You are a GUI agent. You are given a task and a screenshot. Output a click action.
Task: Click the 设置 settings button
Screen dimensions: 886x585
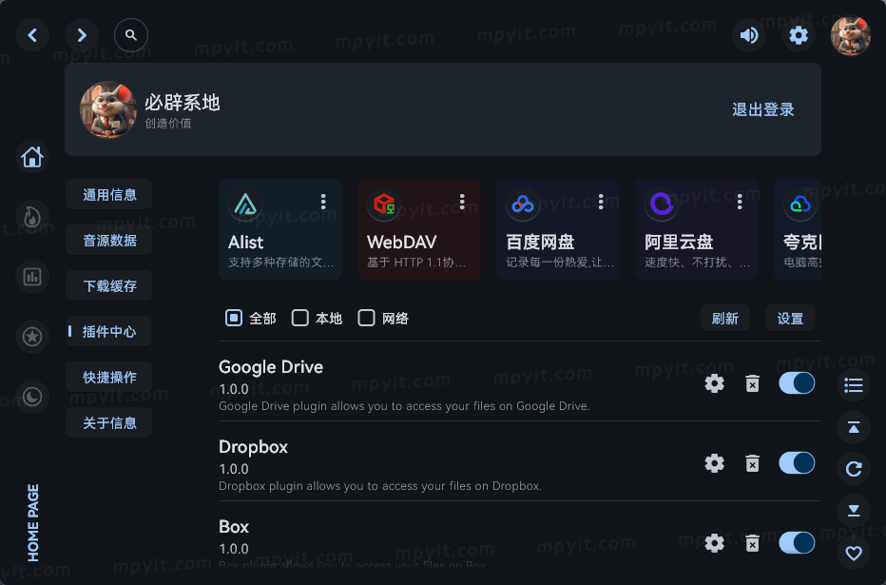click(x=790, y=319)
